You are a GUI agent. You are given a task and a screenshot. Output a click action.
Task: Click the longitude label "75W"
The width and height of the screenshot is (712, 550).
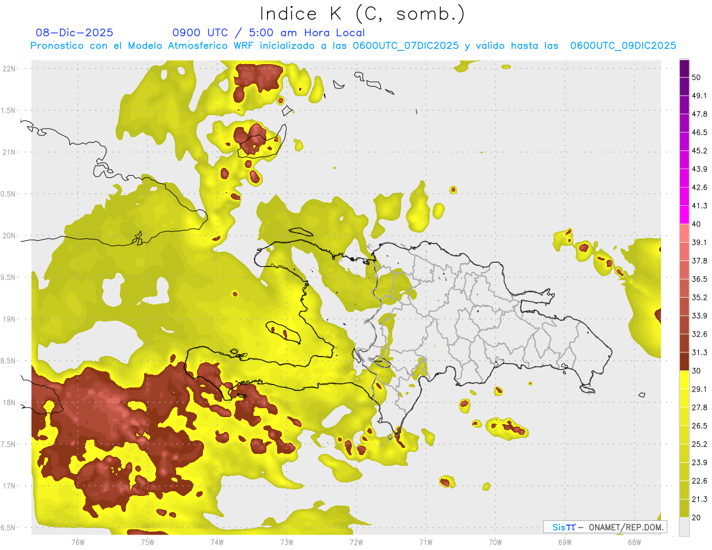pos(148,542)
